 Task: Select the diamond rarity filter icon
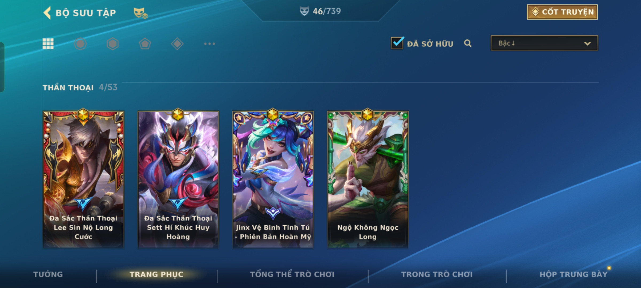[x=177, y=44]
